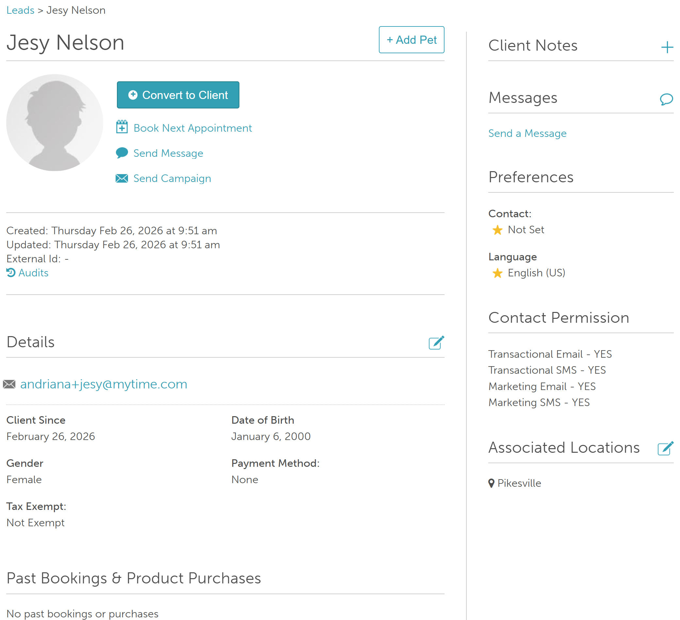Click the edit pencil icon in Details
Screen dimensions: 680x620
point(436,343)
